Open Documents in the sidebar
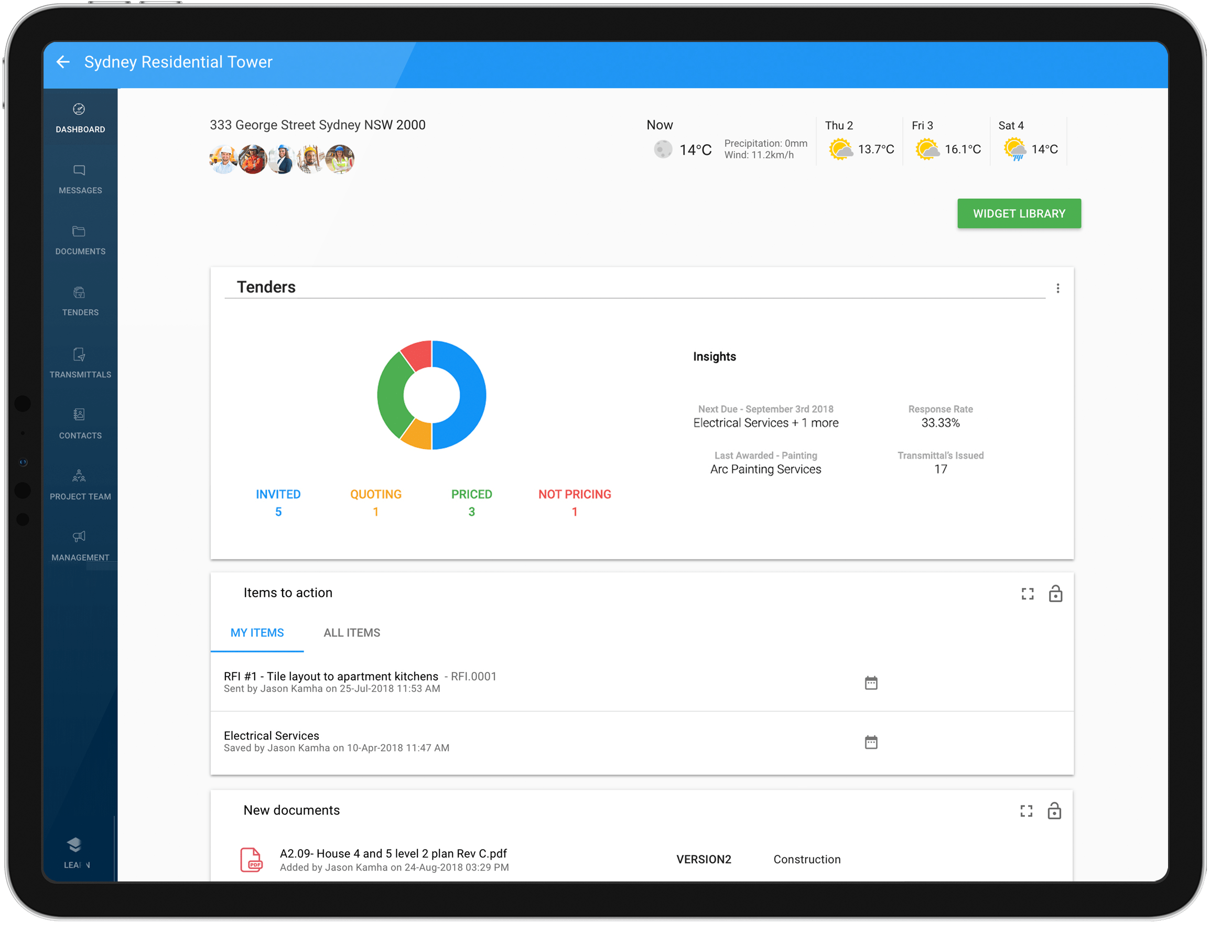 [x=80, y=240]
